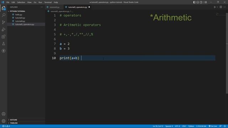The image size is (228, 128).
Task: Click the '# Aritmetic operators' comment
Action: click(x=80, y=25)
